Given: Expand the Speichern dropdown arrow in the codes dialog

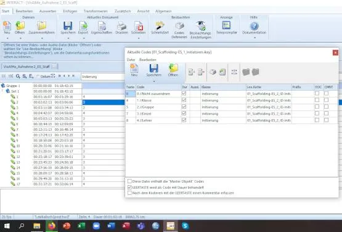Looking at the screenshot, I should (154, 81).
